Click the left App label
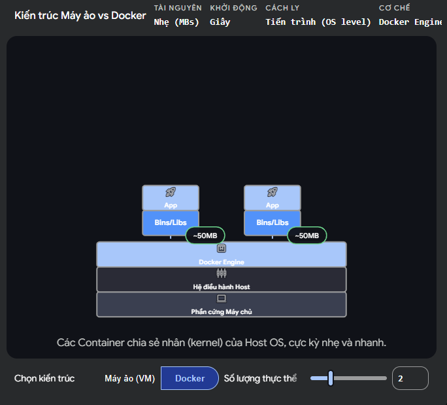 click(171, 205)
